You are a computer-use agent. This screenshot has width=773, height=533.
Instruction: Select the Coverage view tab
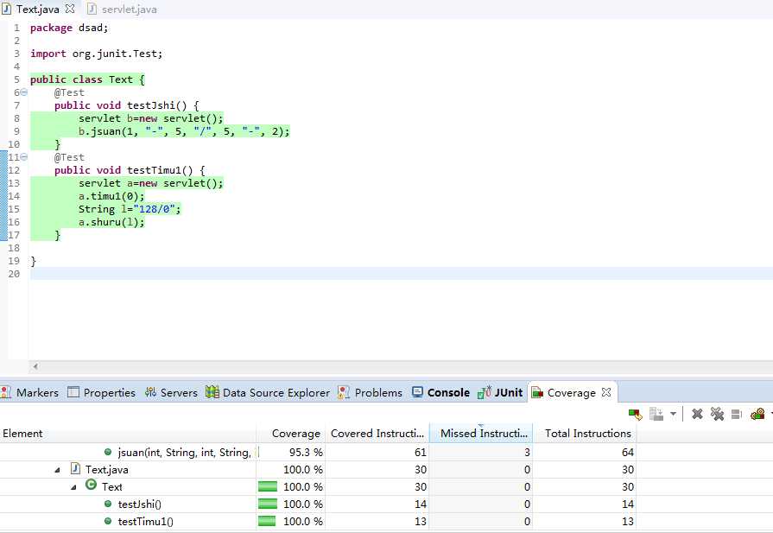(571, 392)
